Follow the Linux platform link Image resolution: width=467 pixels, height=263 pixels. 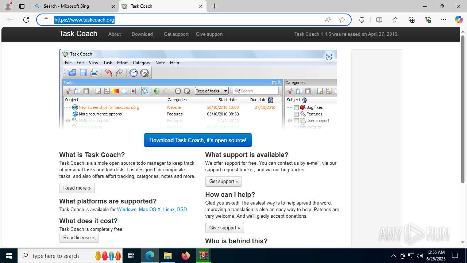click(x=169, y=210)
